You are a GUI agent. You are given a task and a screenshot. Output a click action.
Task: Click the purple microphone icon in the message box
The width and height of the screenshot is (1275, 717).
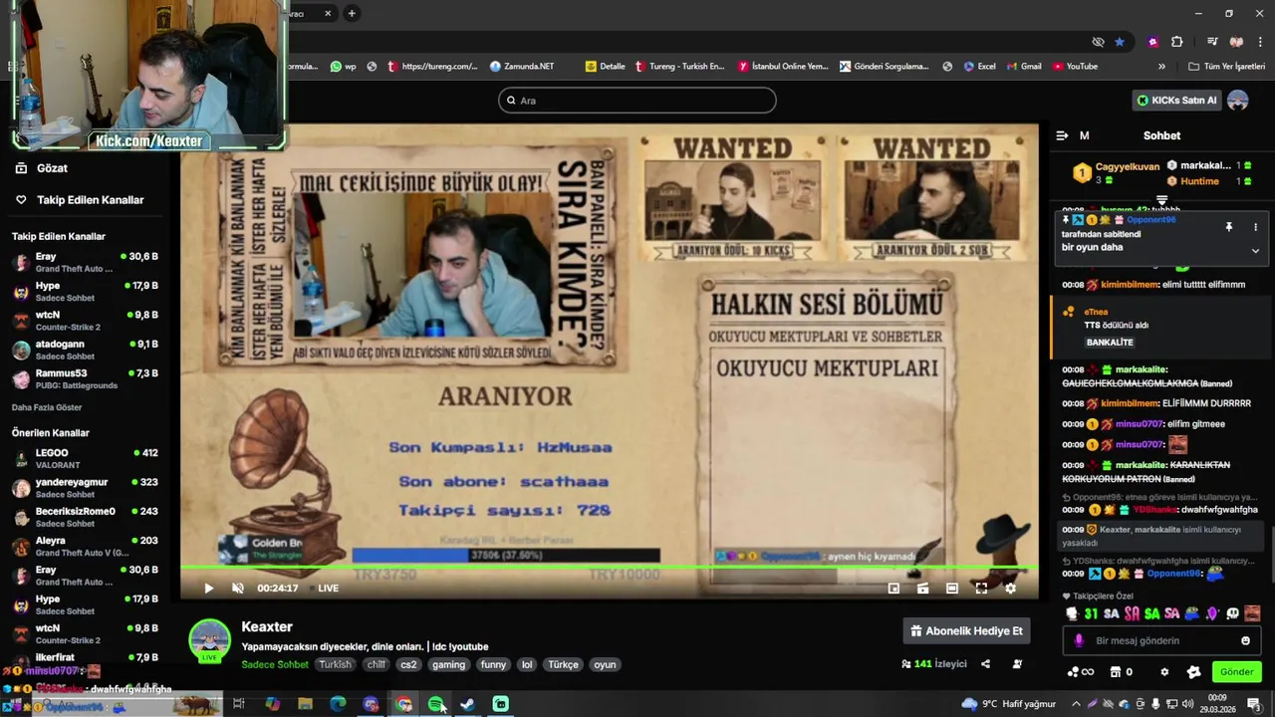1079,640
